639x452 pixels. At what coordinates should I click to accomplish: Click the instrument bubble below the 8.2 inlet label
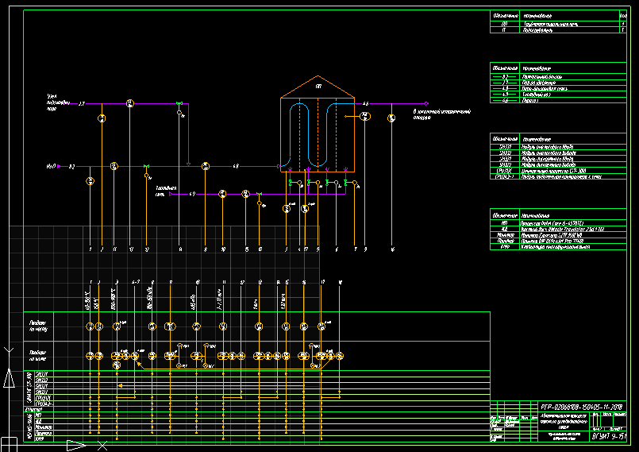[x=90, y=180]
